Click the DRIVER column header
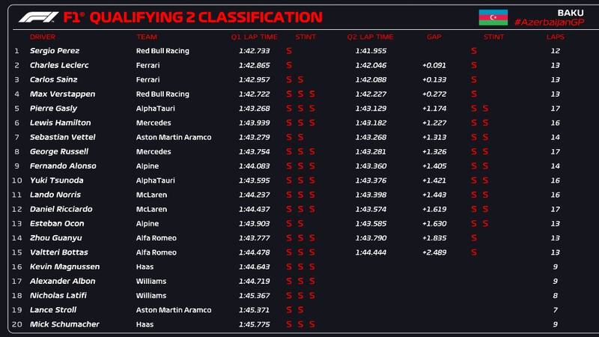This screenshot has height=337, width=599. (43, 37)
